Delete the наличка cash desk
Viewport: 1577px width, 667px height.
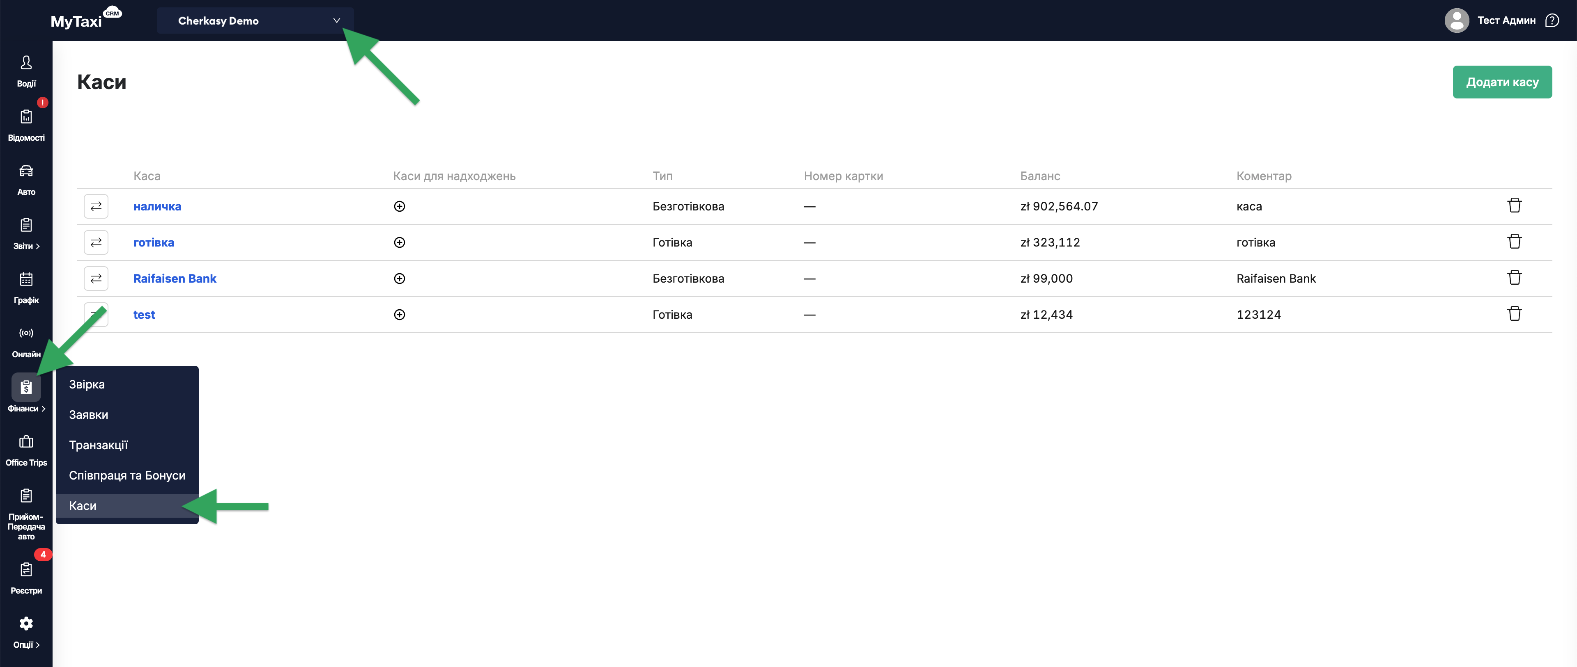pos(1514,206)
